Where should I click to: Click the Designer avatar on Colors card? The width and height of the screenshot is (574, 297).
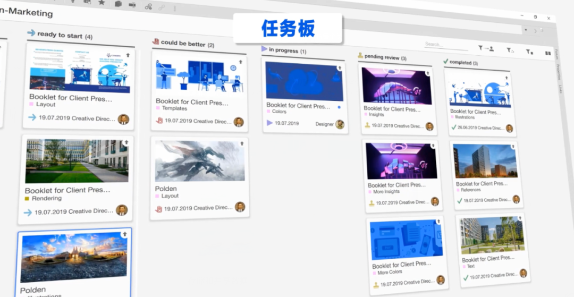pos(340,124)
